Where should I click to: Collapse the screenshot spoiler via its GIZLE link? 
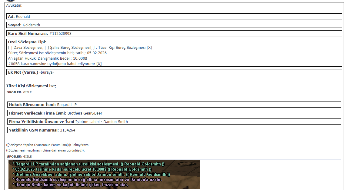[28, 156]
